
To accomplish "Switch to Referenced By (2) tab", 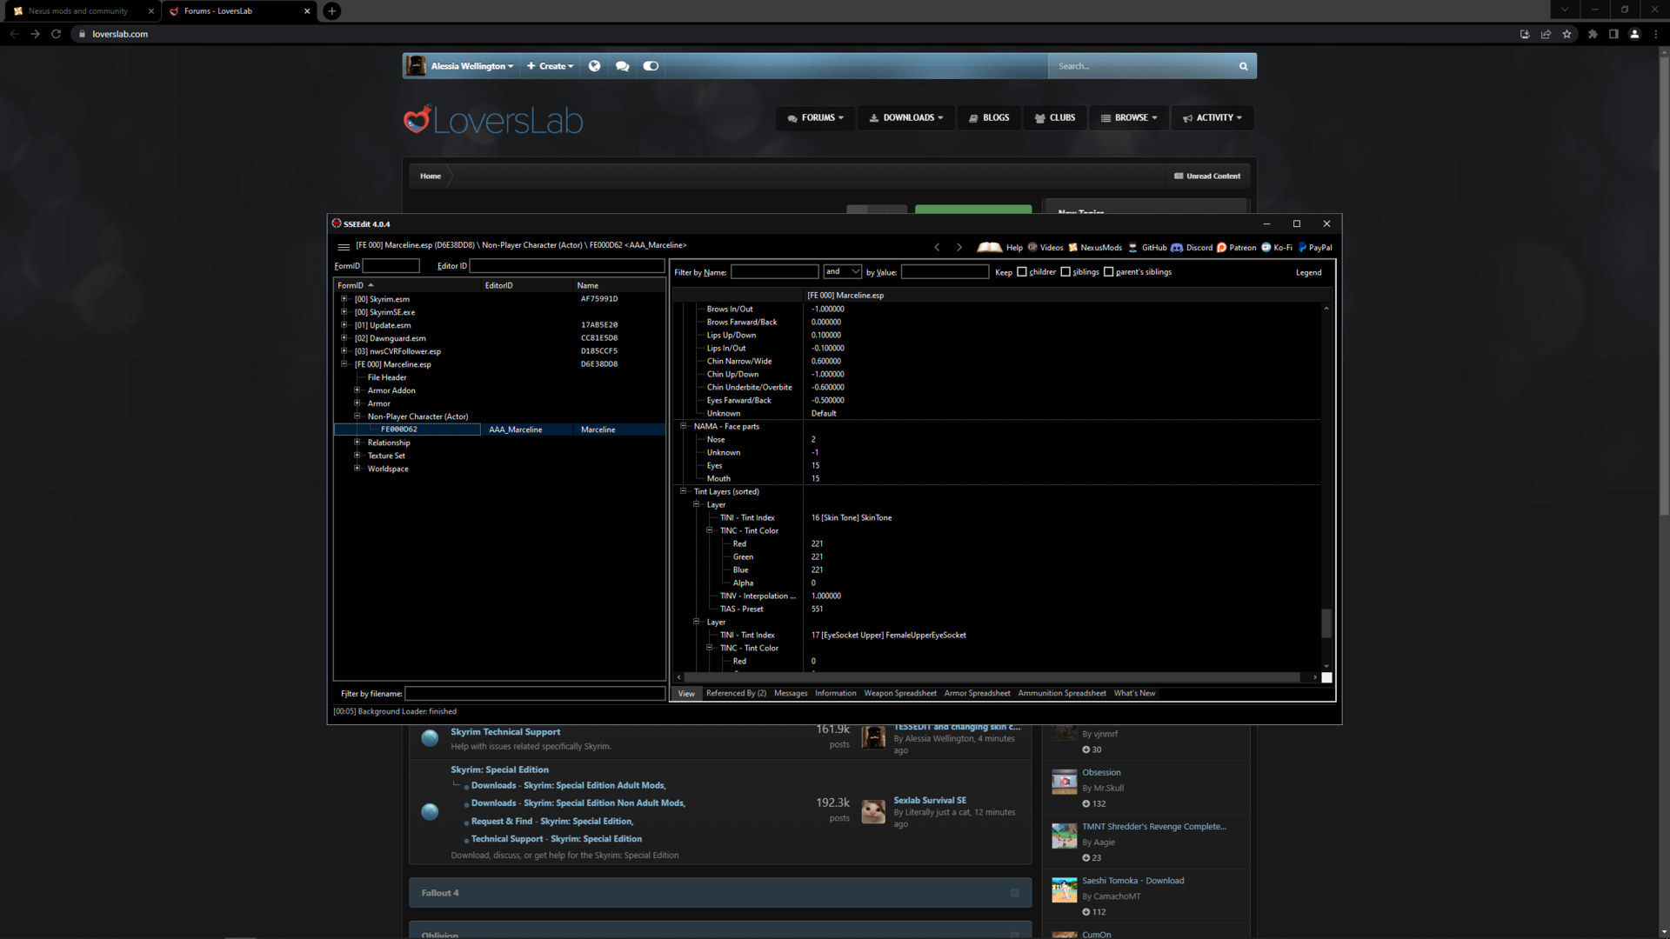I will tap(736, 694).
